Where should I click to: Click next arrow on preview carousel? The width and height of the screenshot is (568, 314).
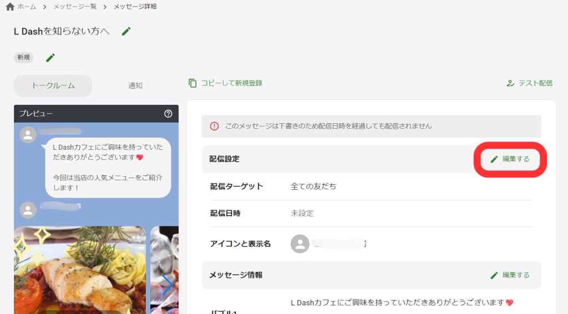click(x=167, y=285)
